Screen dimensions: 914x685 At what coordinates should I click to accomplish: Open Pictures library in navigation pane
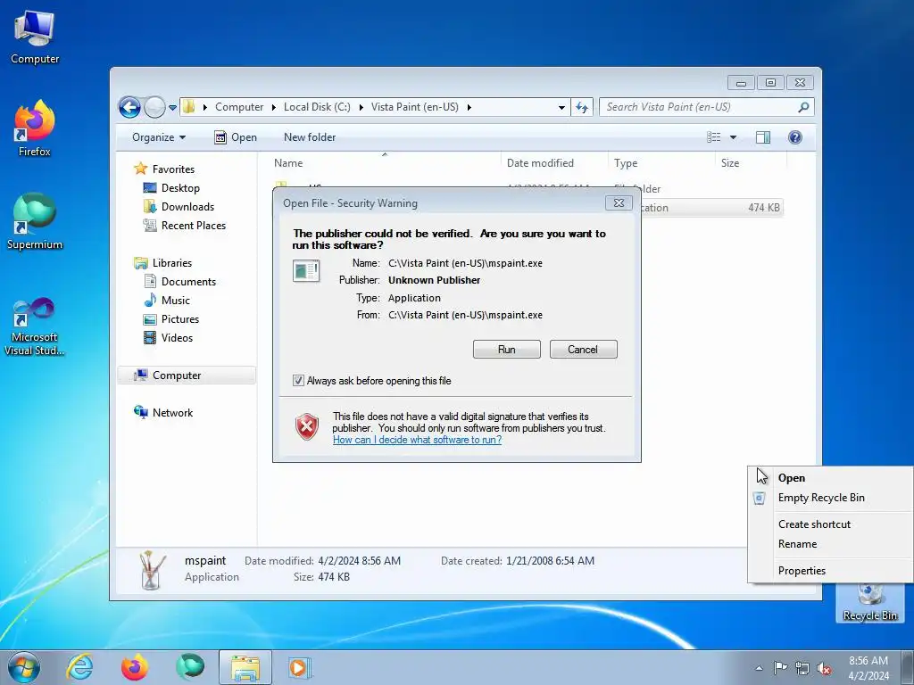[179, 319]
